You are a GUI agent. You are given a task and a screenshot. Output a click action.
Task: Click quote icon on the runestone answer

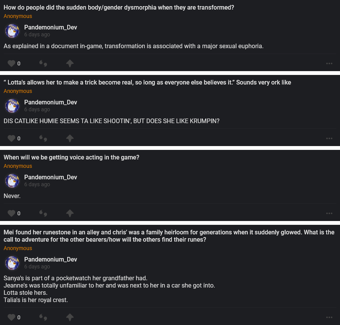pos(43,317)
